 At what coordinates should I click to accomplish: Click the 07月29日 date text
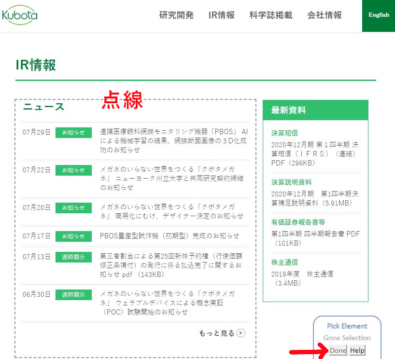click(37, 132)
